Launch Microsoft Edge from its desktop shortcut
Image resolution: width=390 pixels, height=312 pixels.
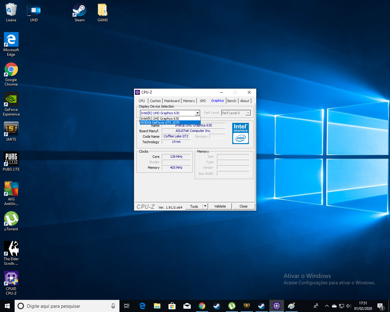(11, 44)
